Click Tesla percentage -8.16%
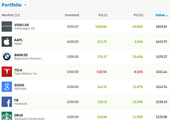Screen dimensions: 170x120 (138, 72)
